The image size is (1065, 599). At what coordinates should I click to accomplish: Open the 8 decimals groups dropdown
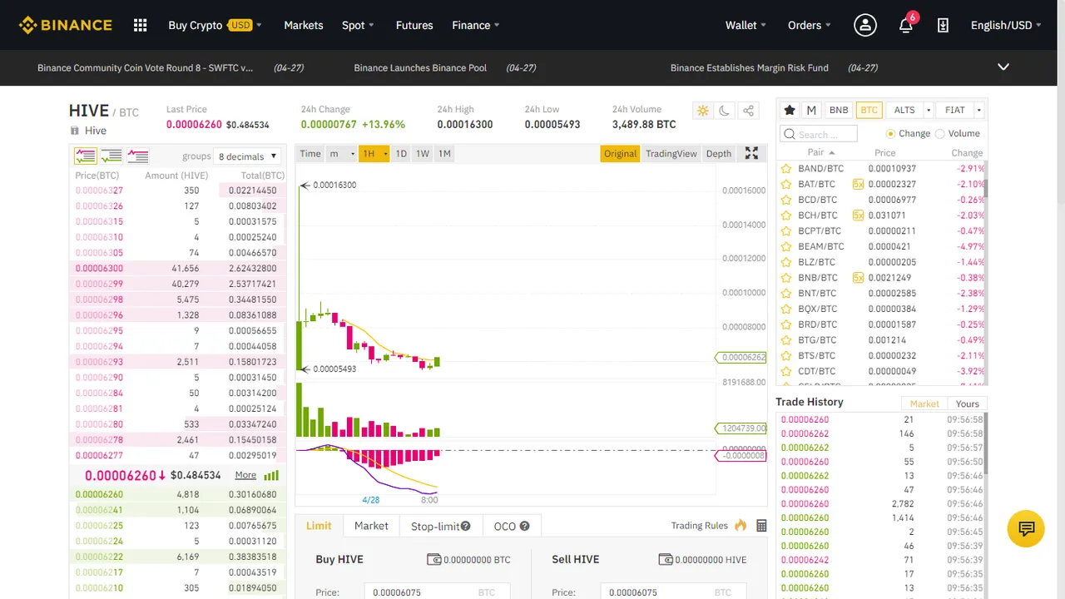tap(247, 156)
